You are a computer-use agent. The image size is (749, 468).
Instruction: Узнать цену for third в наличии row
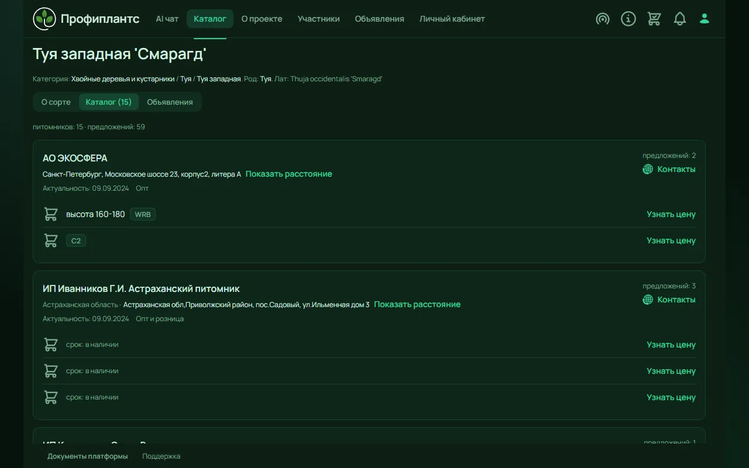(x=671, y=397)
